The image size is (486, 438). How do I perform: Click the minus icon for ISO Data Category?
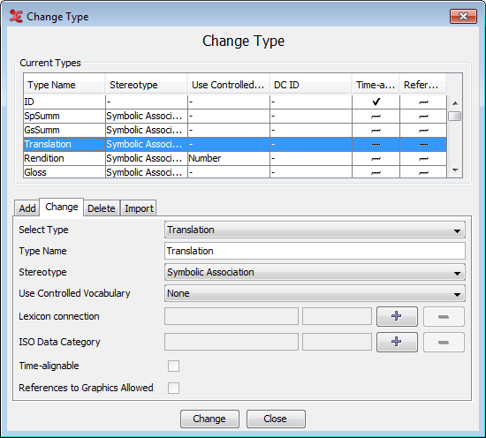(444, 342)
